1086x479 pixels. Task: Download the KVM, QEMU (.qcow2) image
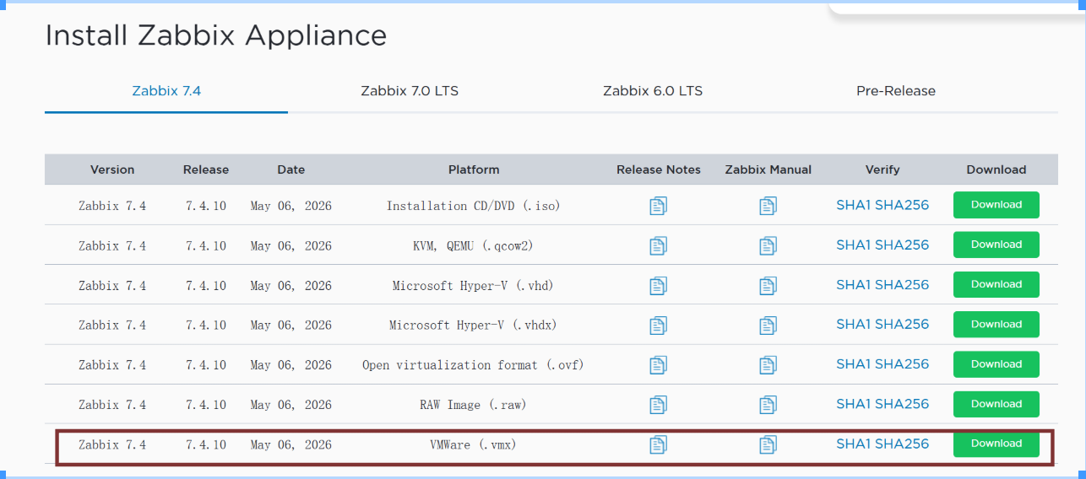[996, 245]
